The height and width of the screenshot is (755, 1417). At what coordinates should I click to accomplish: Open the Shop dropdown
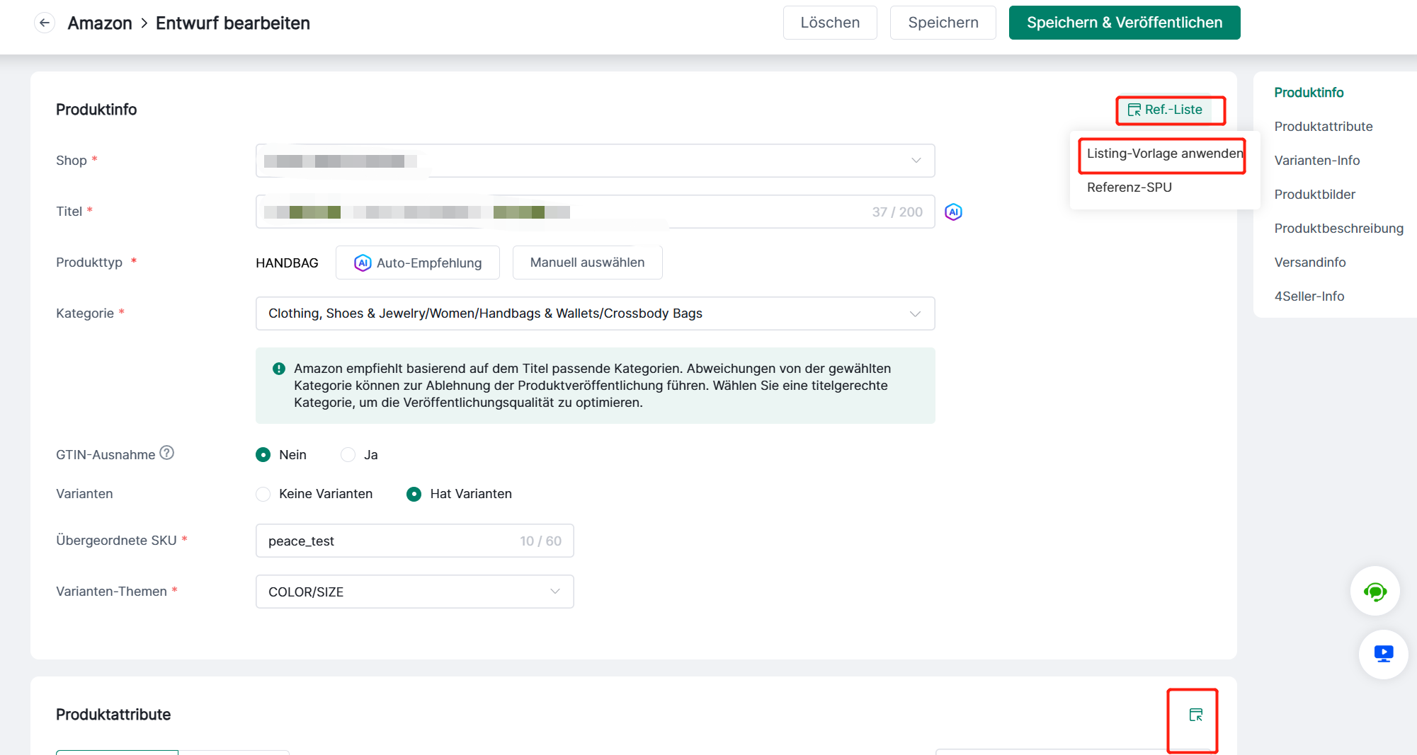(x=594, y=161)
